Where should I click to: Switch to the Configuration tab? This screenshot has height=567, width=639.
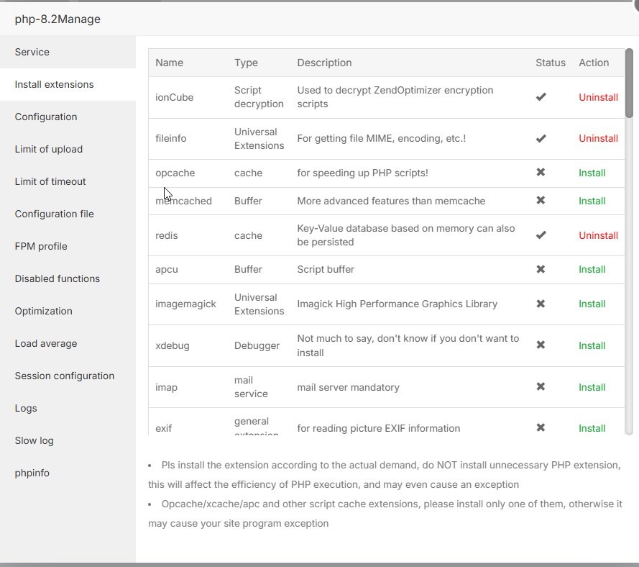pos(46,117)
